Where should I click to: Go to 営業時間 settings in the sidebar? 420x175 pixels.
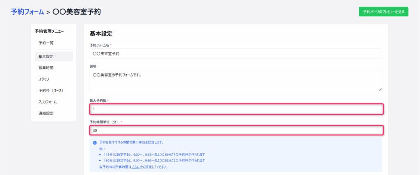point(46,68)
